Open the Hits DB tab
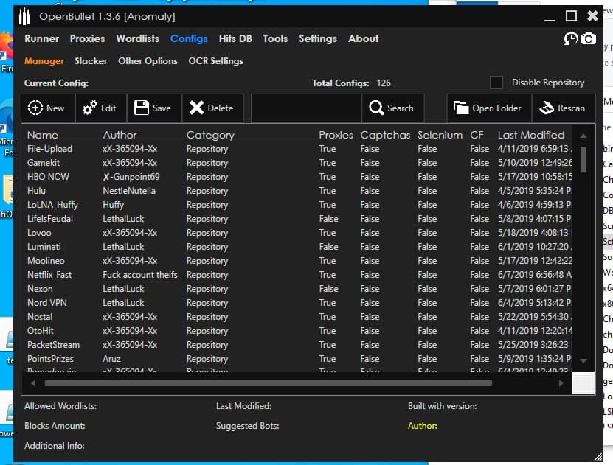Image resolution: width=613 pixels, height=465 pixels. tap(235, 38)
